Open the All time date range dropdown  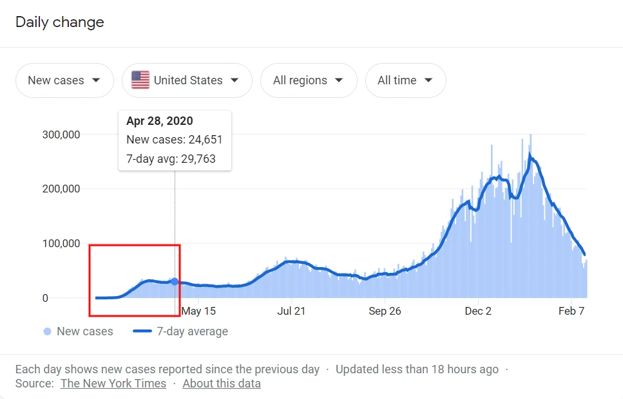click(405, 80)
